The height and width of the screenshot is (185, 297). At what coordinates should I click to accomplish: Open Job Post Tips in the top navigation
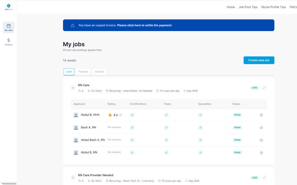[248, 7]
